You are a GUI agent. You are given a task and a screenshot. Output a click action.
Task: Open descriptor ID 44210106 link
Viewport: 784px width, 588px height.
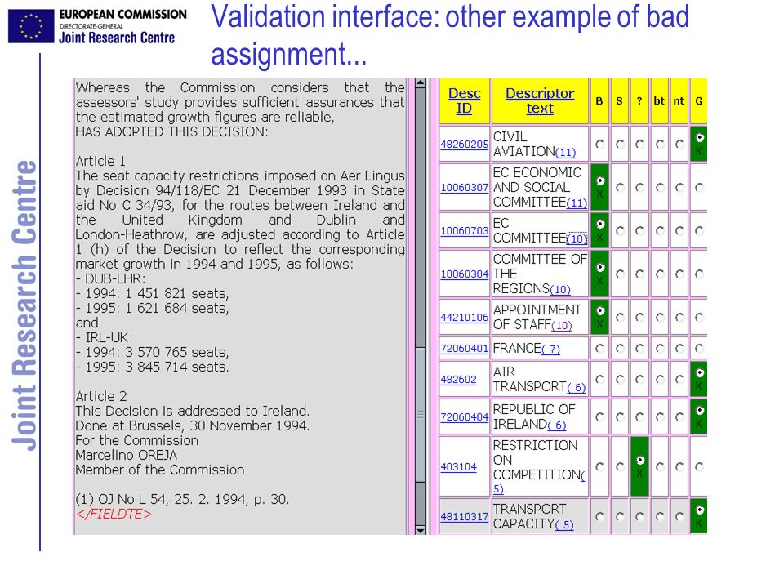click(x=464, y=317)
